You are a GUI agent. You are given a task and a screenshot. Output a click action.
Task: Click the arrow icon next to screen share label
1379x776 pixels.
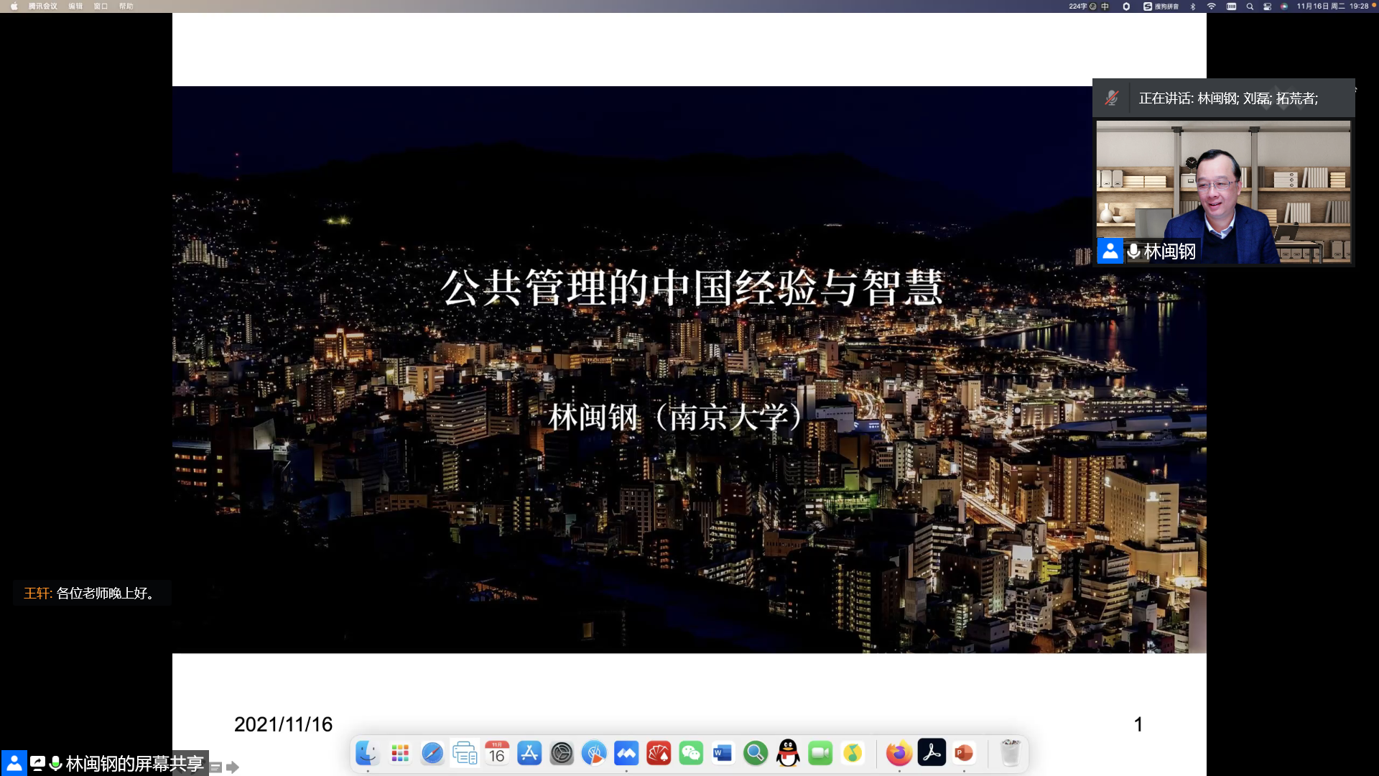point(233,767)
